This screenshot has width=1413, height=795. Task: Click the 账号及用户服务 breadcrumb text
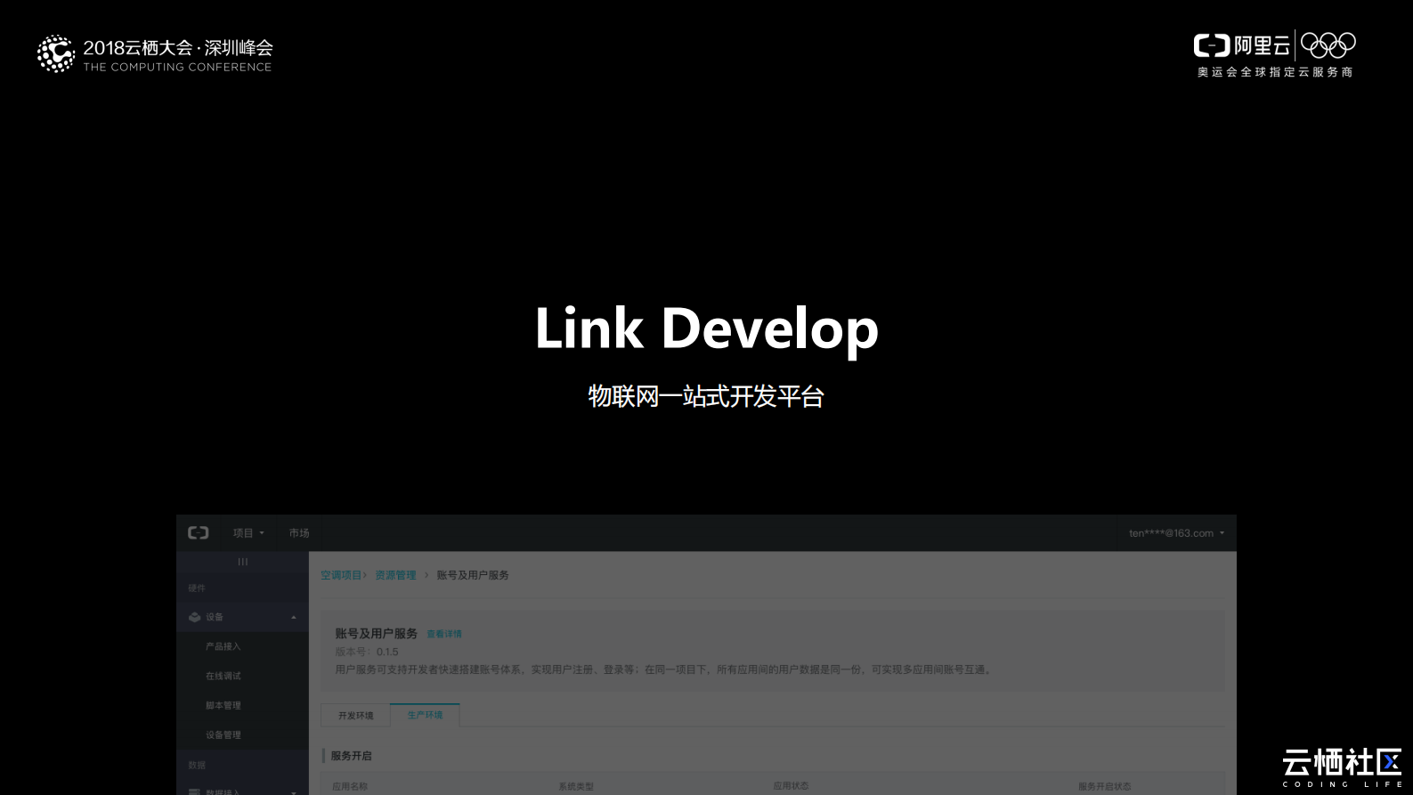[473, 575]
